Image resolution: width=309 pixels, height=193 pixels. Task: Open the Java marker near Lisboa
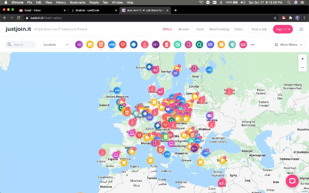(102, 152)
